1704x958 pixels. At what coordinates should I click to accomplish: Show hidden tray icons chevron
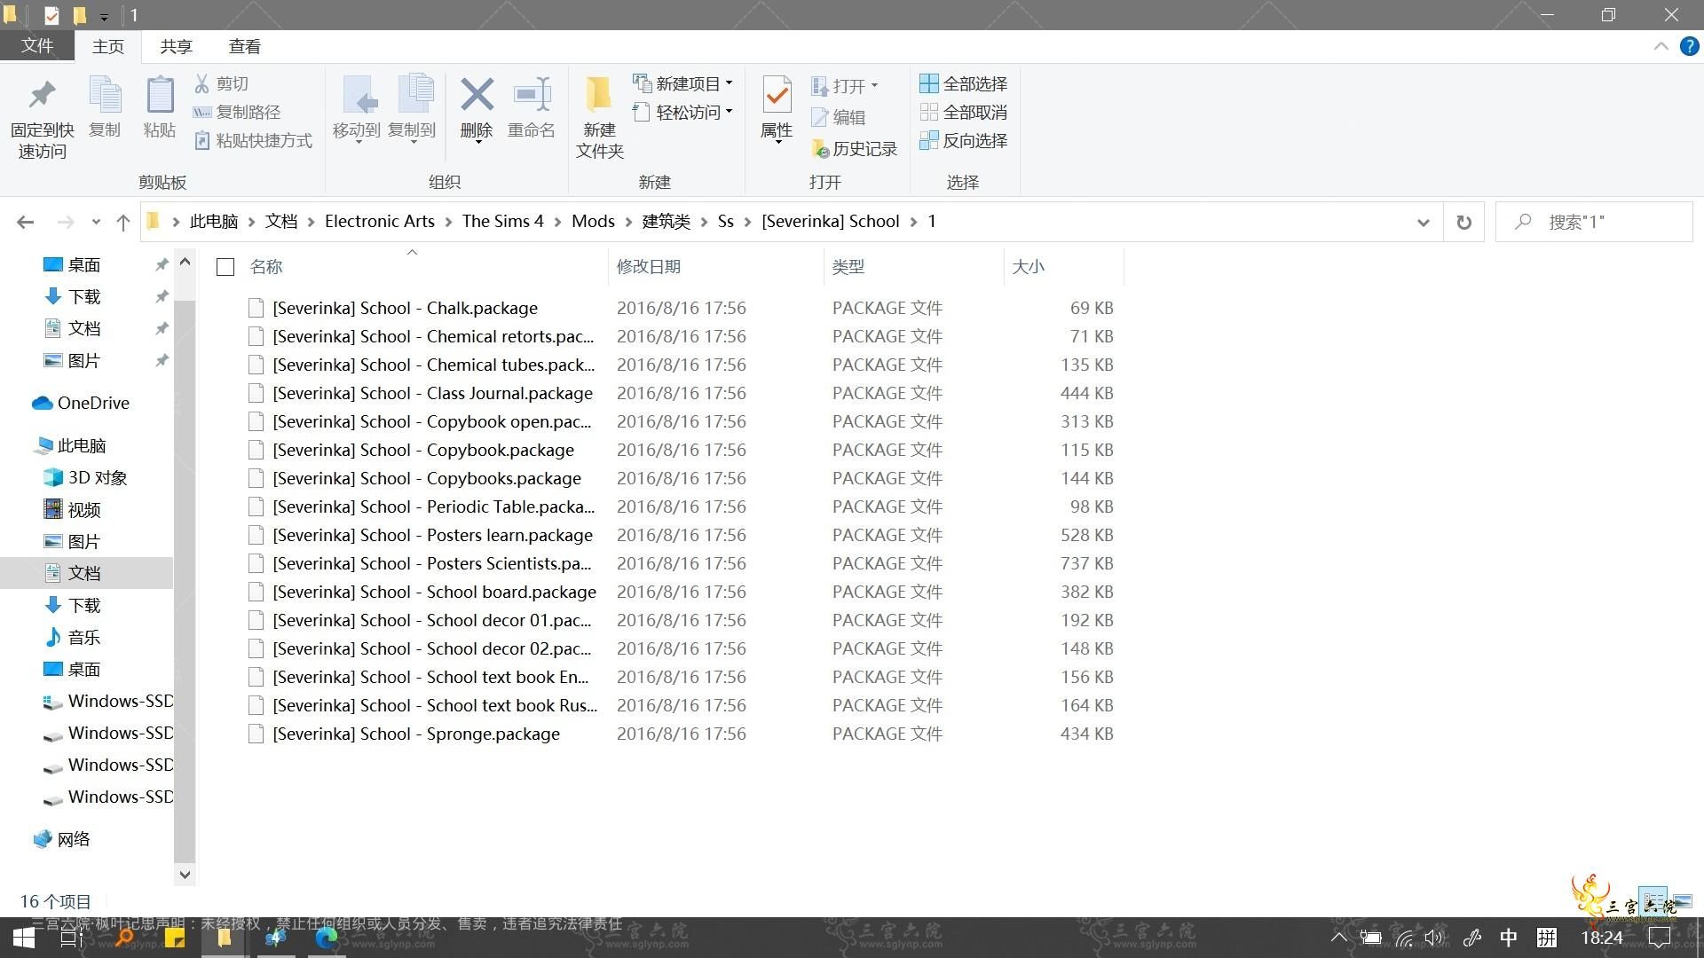pyautogui.click(x=1339, y=937)
